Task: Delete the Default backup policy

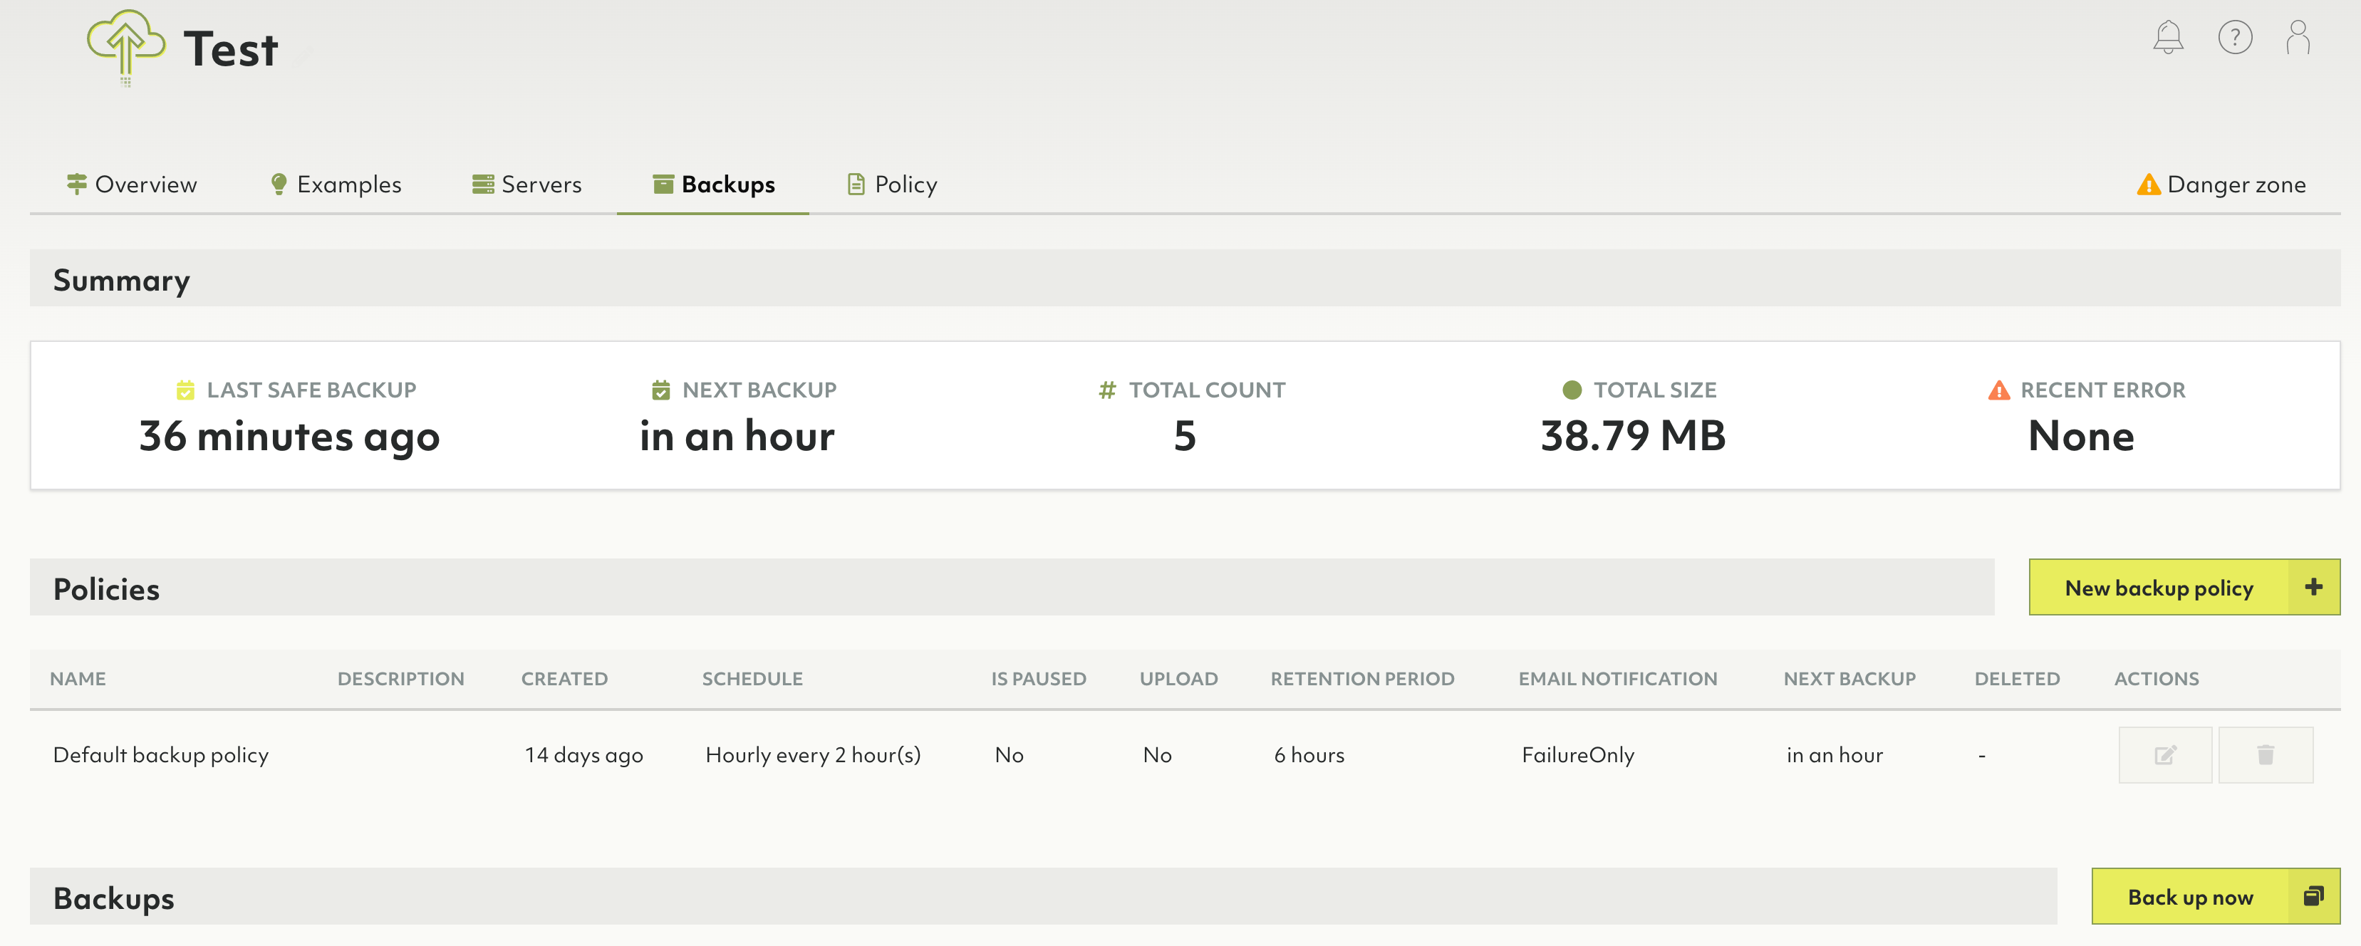Action: (x=2265, y=754)
